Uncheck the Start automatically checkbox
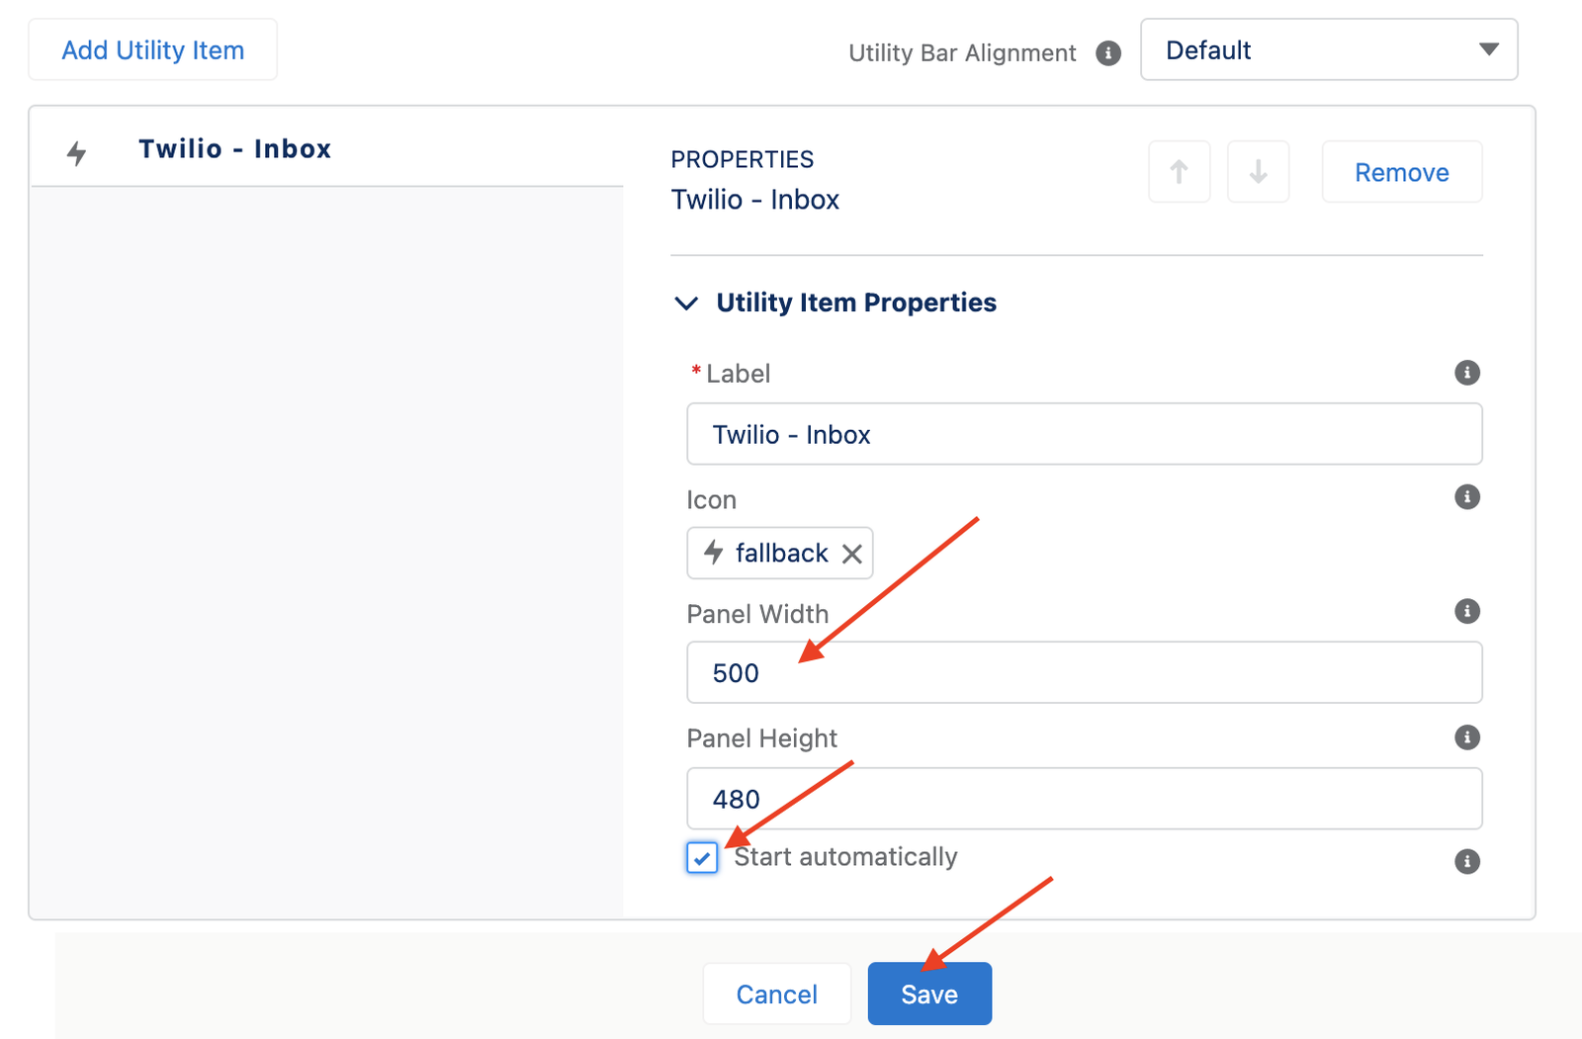The image size is (1582, 1039). [x=702, y=858]
